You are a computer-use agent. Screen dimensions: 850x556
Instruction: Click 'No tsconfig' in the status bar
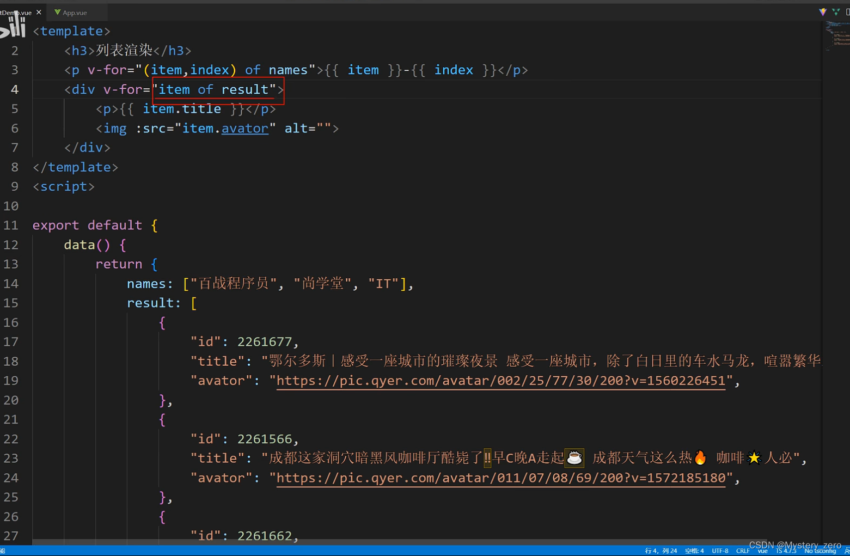click(x=820, y=551)
